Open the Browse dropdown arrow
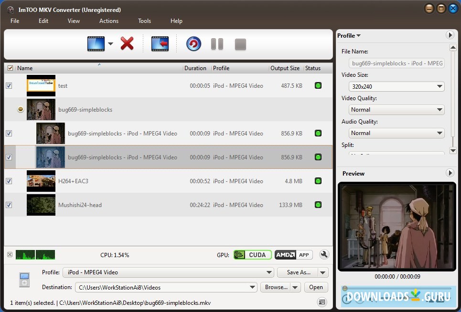Viewport: 461px width, 312px height. [x=296, y=287]
